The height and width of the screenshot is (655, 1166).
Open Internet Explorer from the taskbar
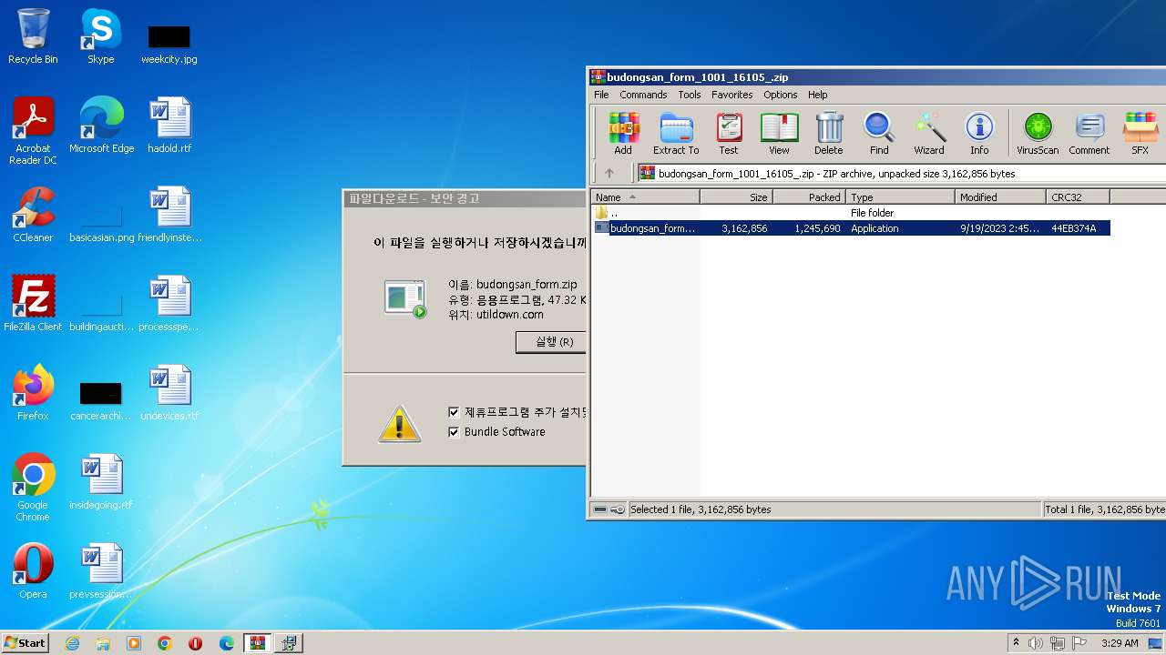pyautogui.click(x=72, y=643)
